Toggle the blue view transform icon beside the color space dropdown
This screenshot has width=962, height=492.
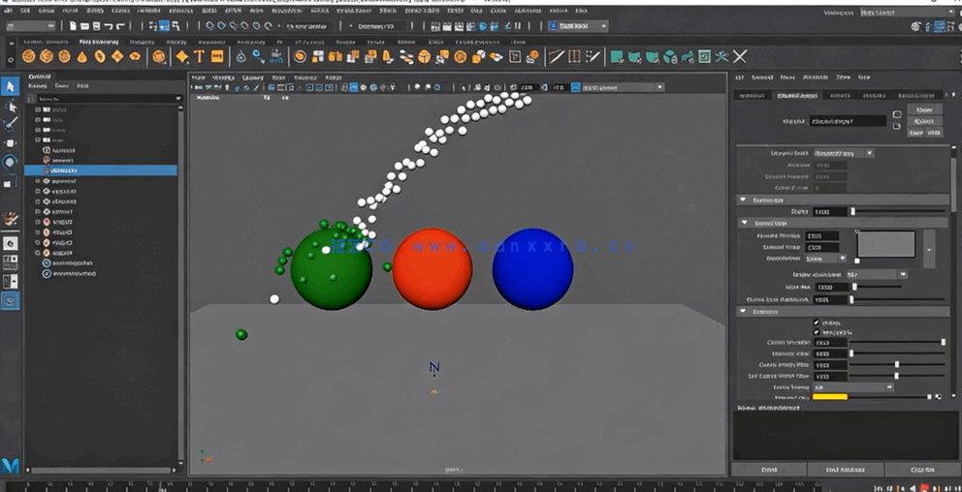coord(575,87)
